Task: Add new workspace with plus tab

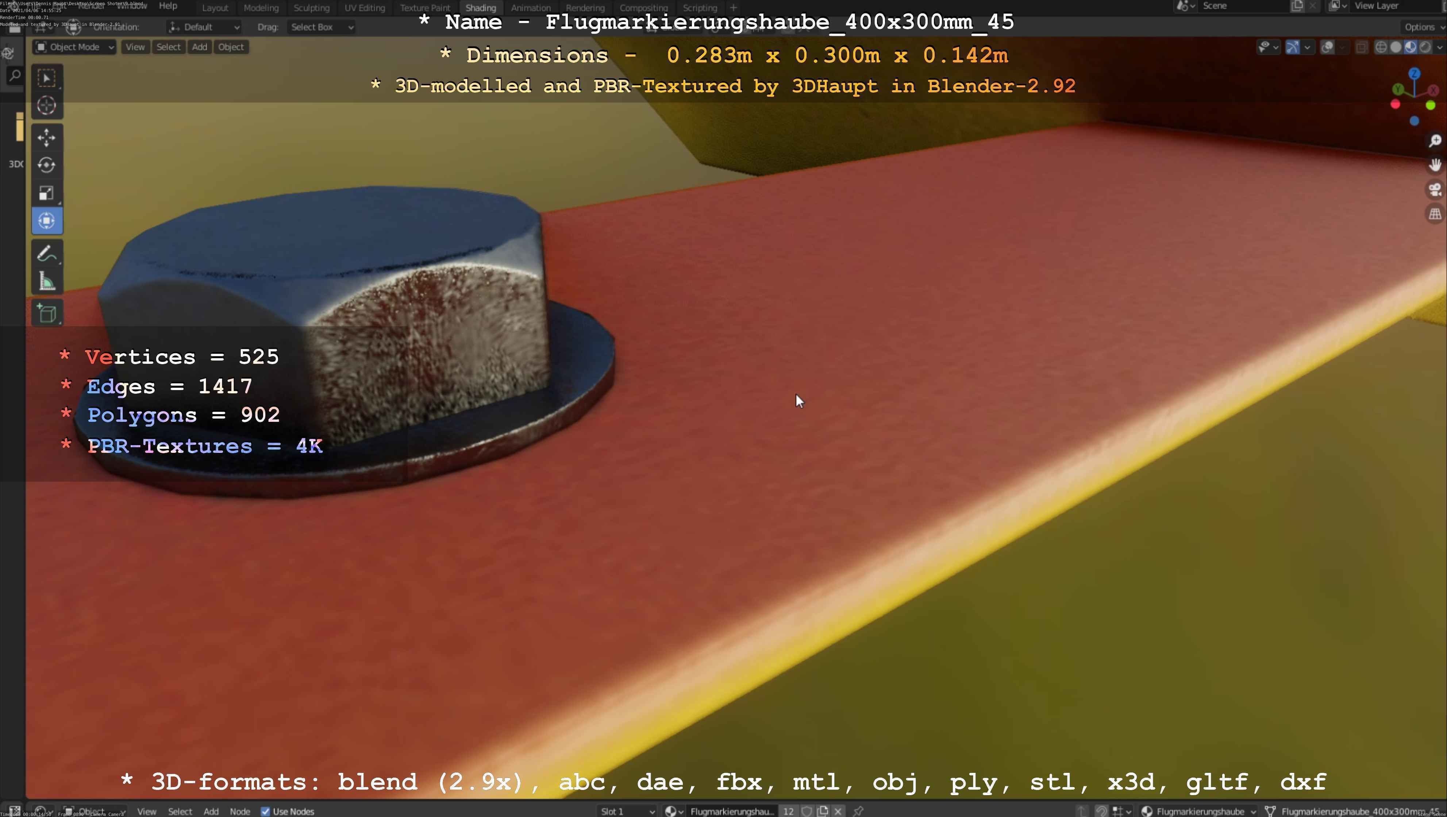Action: point(733,8)
